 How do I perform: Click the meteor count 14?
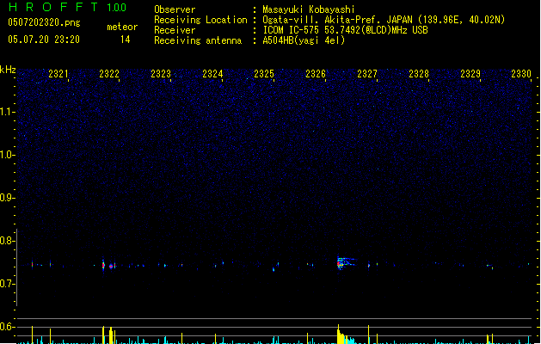(126, 40)
